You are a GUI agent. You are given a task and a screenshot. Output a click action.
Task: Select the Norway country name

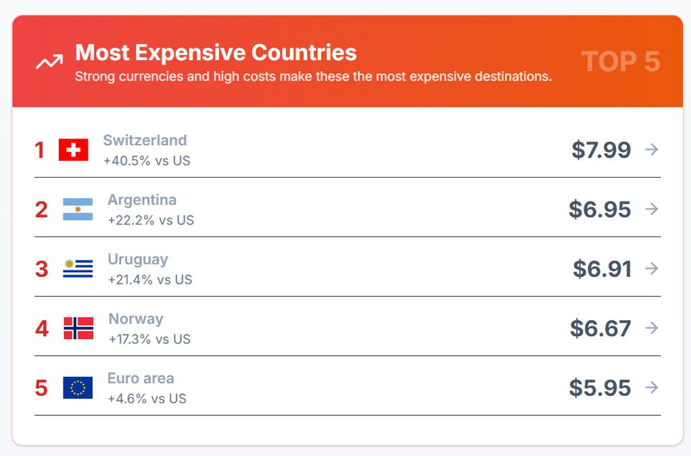pos(136,319)
